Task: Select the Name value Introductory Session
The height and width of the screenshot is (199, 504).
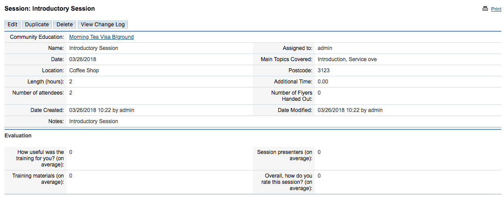Action: click(x=93, y=48)
